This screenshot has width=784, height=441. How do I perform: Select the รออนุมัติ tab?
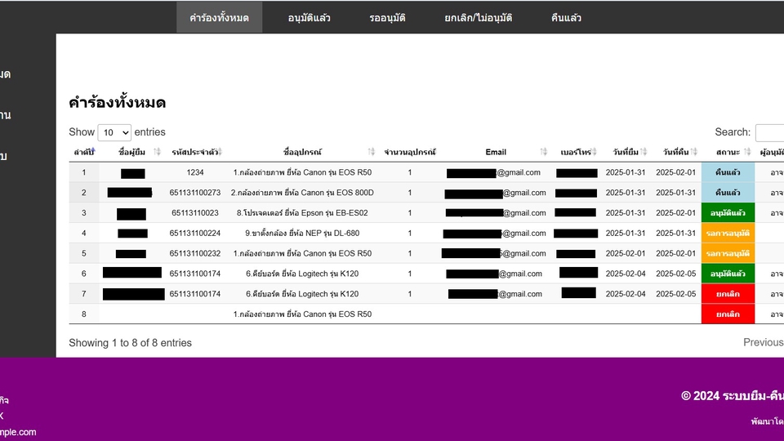pos(387,17)
